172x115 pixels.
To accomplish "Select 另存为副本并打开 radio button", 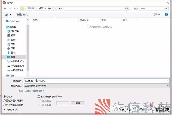I will (x=4, y=105).
